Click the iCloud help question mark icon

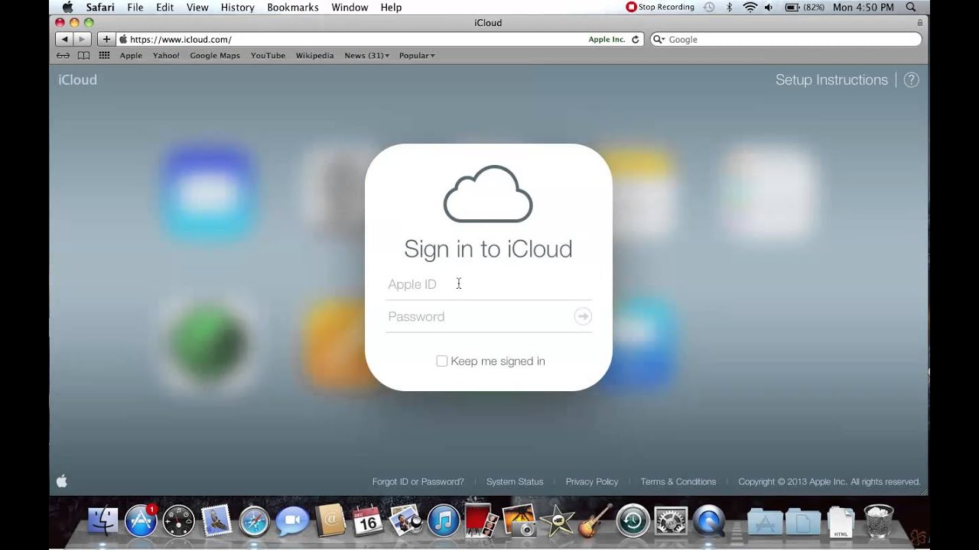point(911,80)
